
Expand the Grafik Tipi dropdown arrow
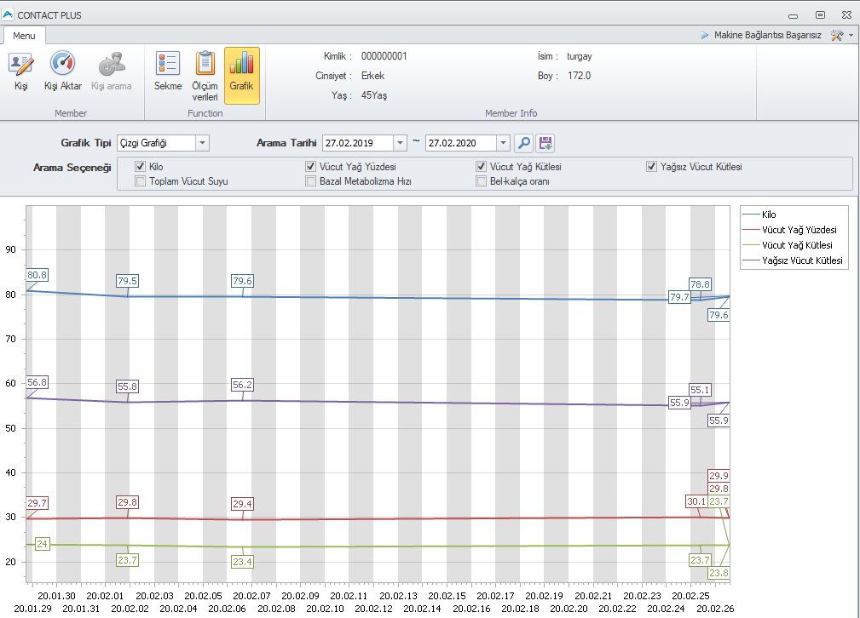coord(202,143)
